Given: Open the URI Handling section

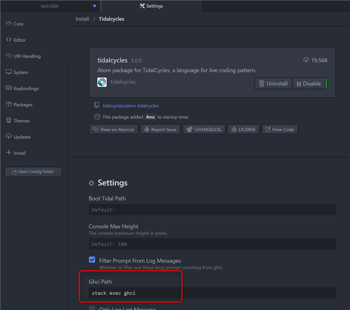Looking at the screenshot, I should click(23, 56).
